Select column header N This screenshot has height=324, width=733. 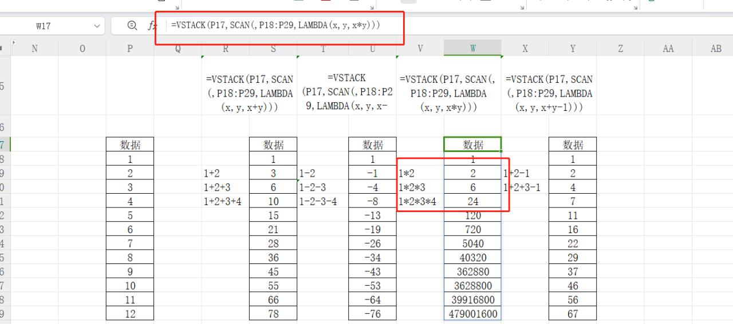point(34,49)
